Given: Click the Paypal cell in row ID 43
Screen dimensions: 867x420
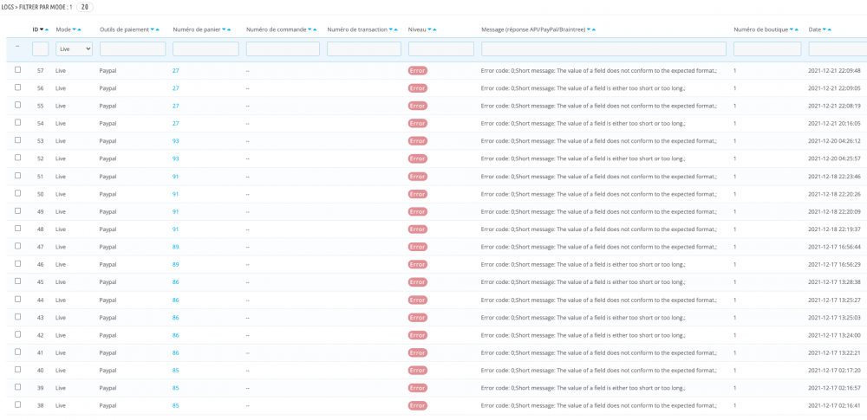Looking at the screenshot, I should (x=108, y=318).
